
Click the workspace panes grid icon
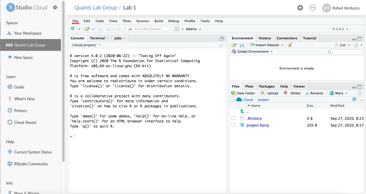(177, 29)
